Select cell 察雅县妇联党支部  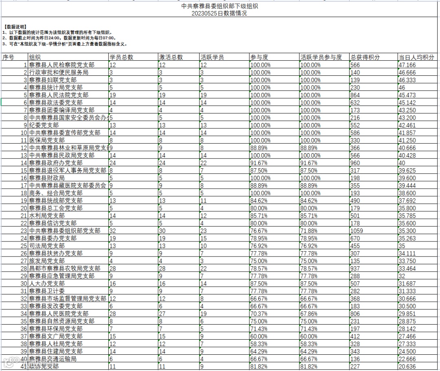68,80
